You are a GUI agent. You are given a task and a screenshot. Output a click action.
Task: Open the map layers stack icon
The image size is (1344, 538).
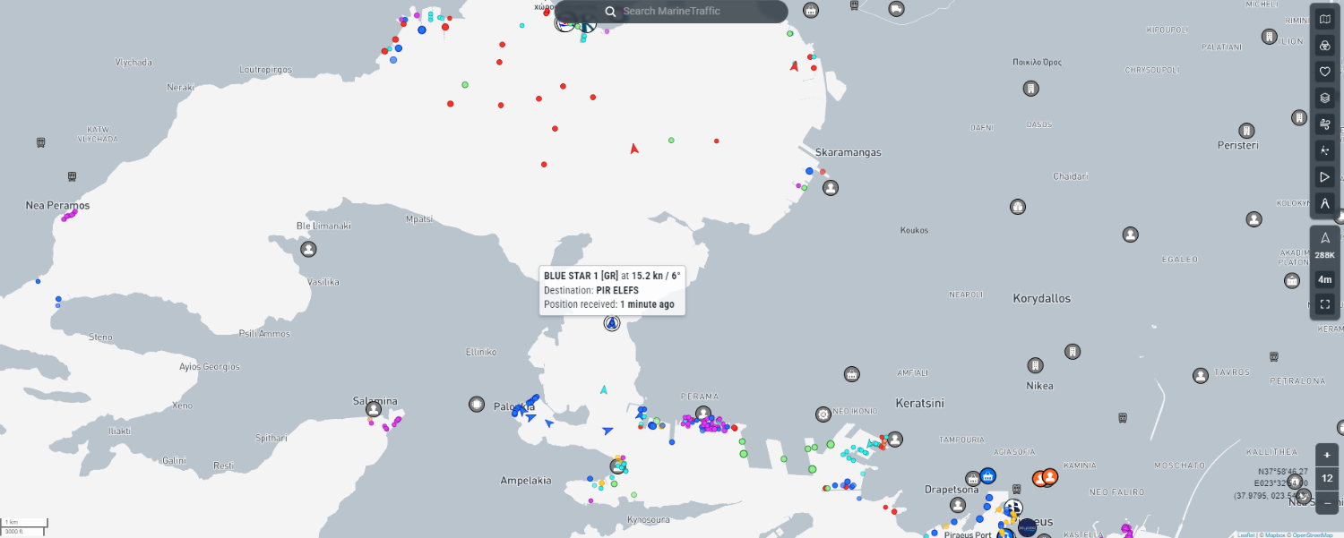pos(1325,98)
